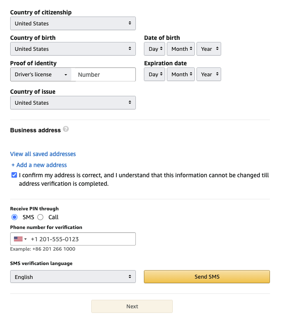
Task: Open the Expiration date Month dropdown
Action: coord(181,74)
